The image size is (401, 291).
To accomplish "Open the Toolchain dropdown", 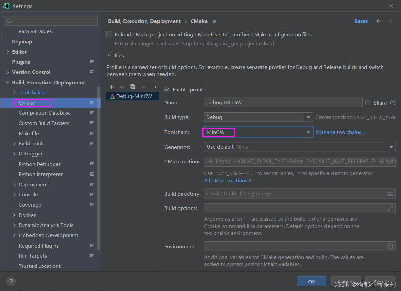I will coord(308,132).
